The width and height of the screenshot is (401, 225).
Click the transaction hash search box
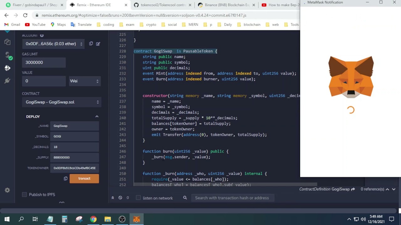[233, 198]
